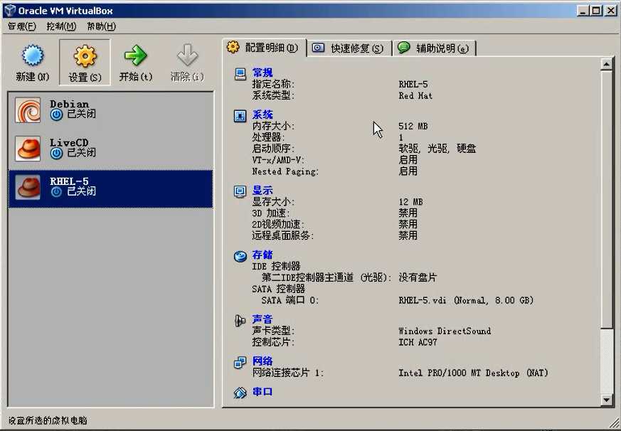Open the 存储 settings link
Viewport: 621px width, 431px height.
[262, 255]
